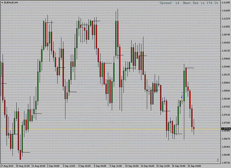Click the 4 Sep 20:00 time label
231x168 pixels.
85,166
